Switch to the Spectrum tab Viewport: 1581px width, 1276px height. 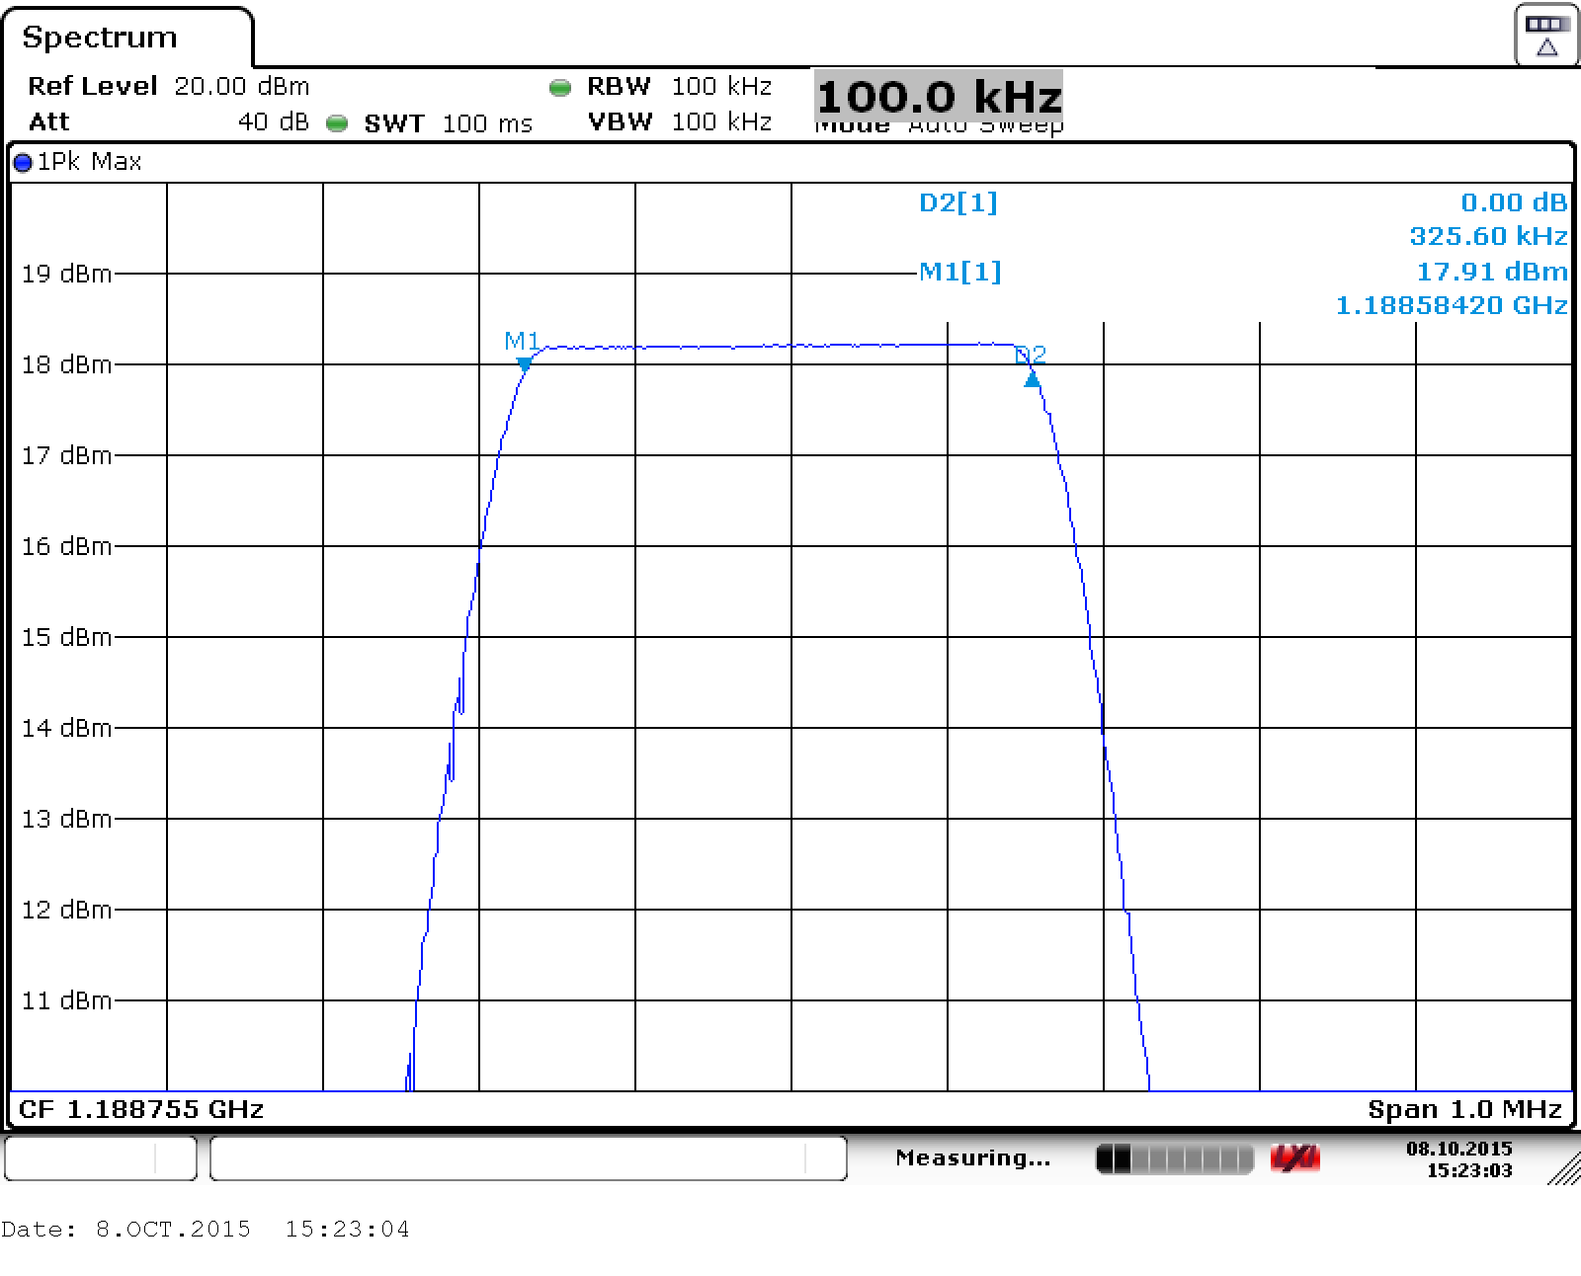pos(100,38)
